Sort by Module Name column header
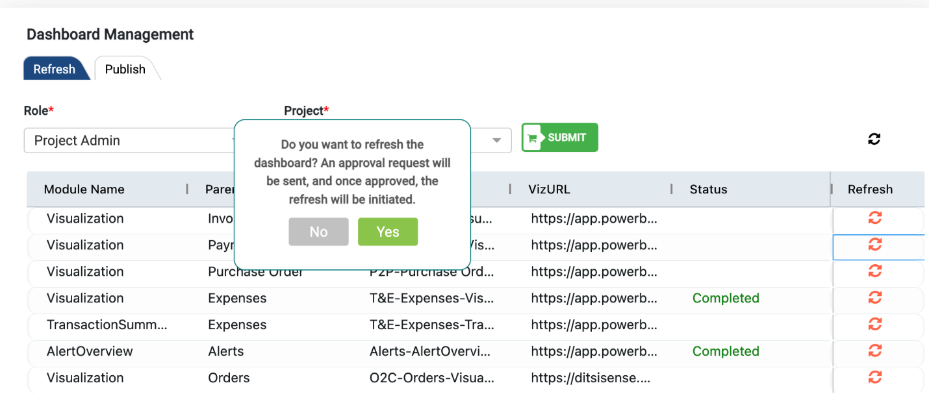Screen dimensions: 929x418 (84, 190)
